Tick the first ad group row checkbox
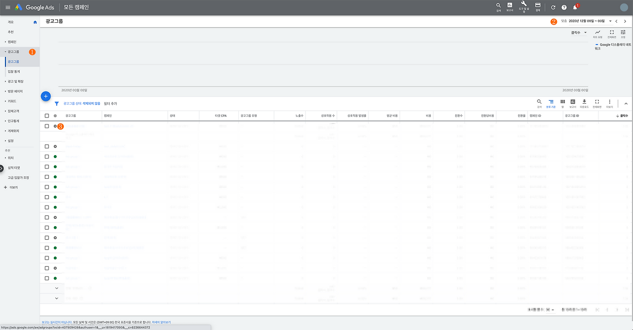The height and width of the screenshot is (330, 633). point(46,126)
